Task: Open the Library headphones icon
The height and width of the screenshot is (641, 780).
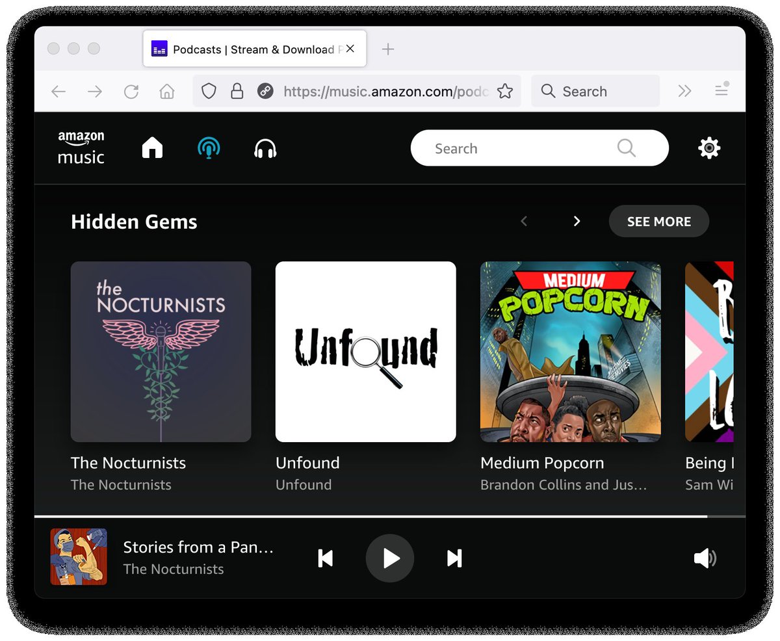Action: (265, 149)
